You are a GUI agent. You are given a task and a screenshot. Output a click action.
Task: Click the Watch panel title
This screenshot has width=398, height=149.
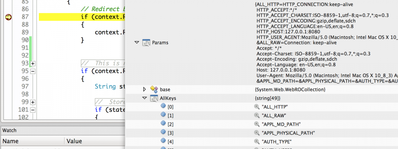point(9,130)
